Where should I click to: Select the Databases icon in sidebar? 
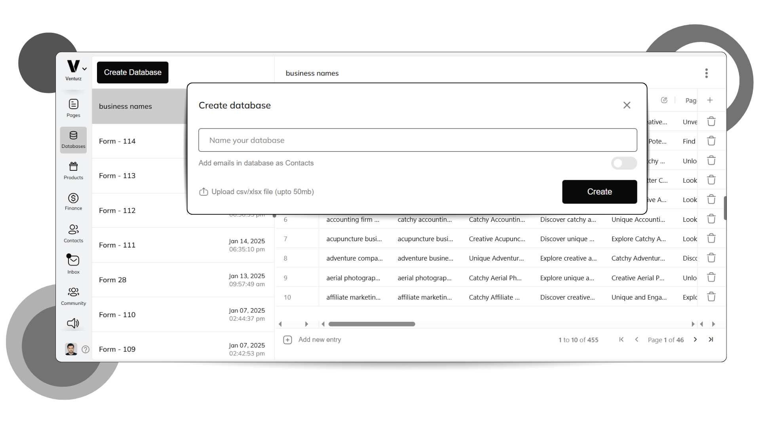[73, 139]
